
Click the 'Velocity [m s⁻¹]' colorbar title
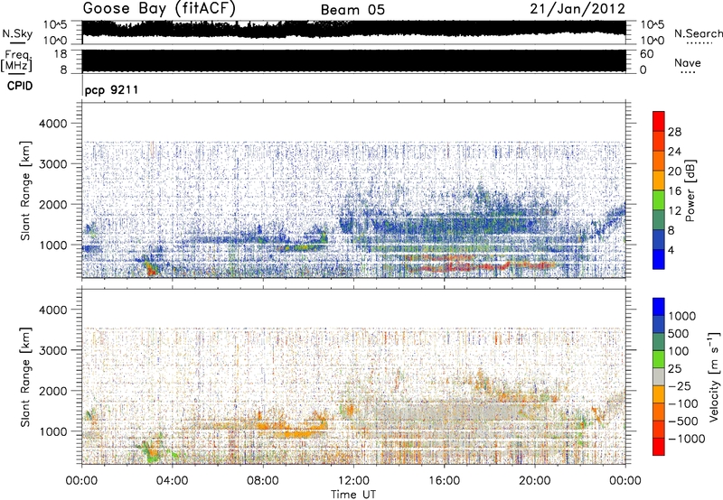714,376
